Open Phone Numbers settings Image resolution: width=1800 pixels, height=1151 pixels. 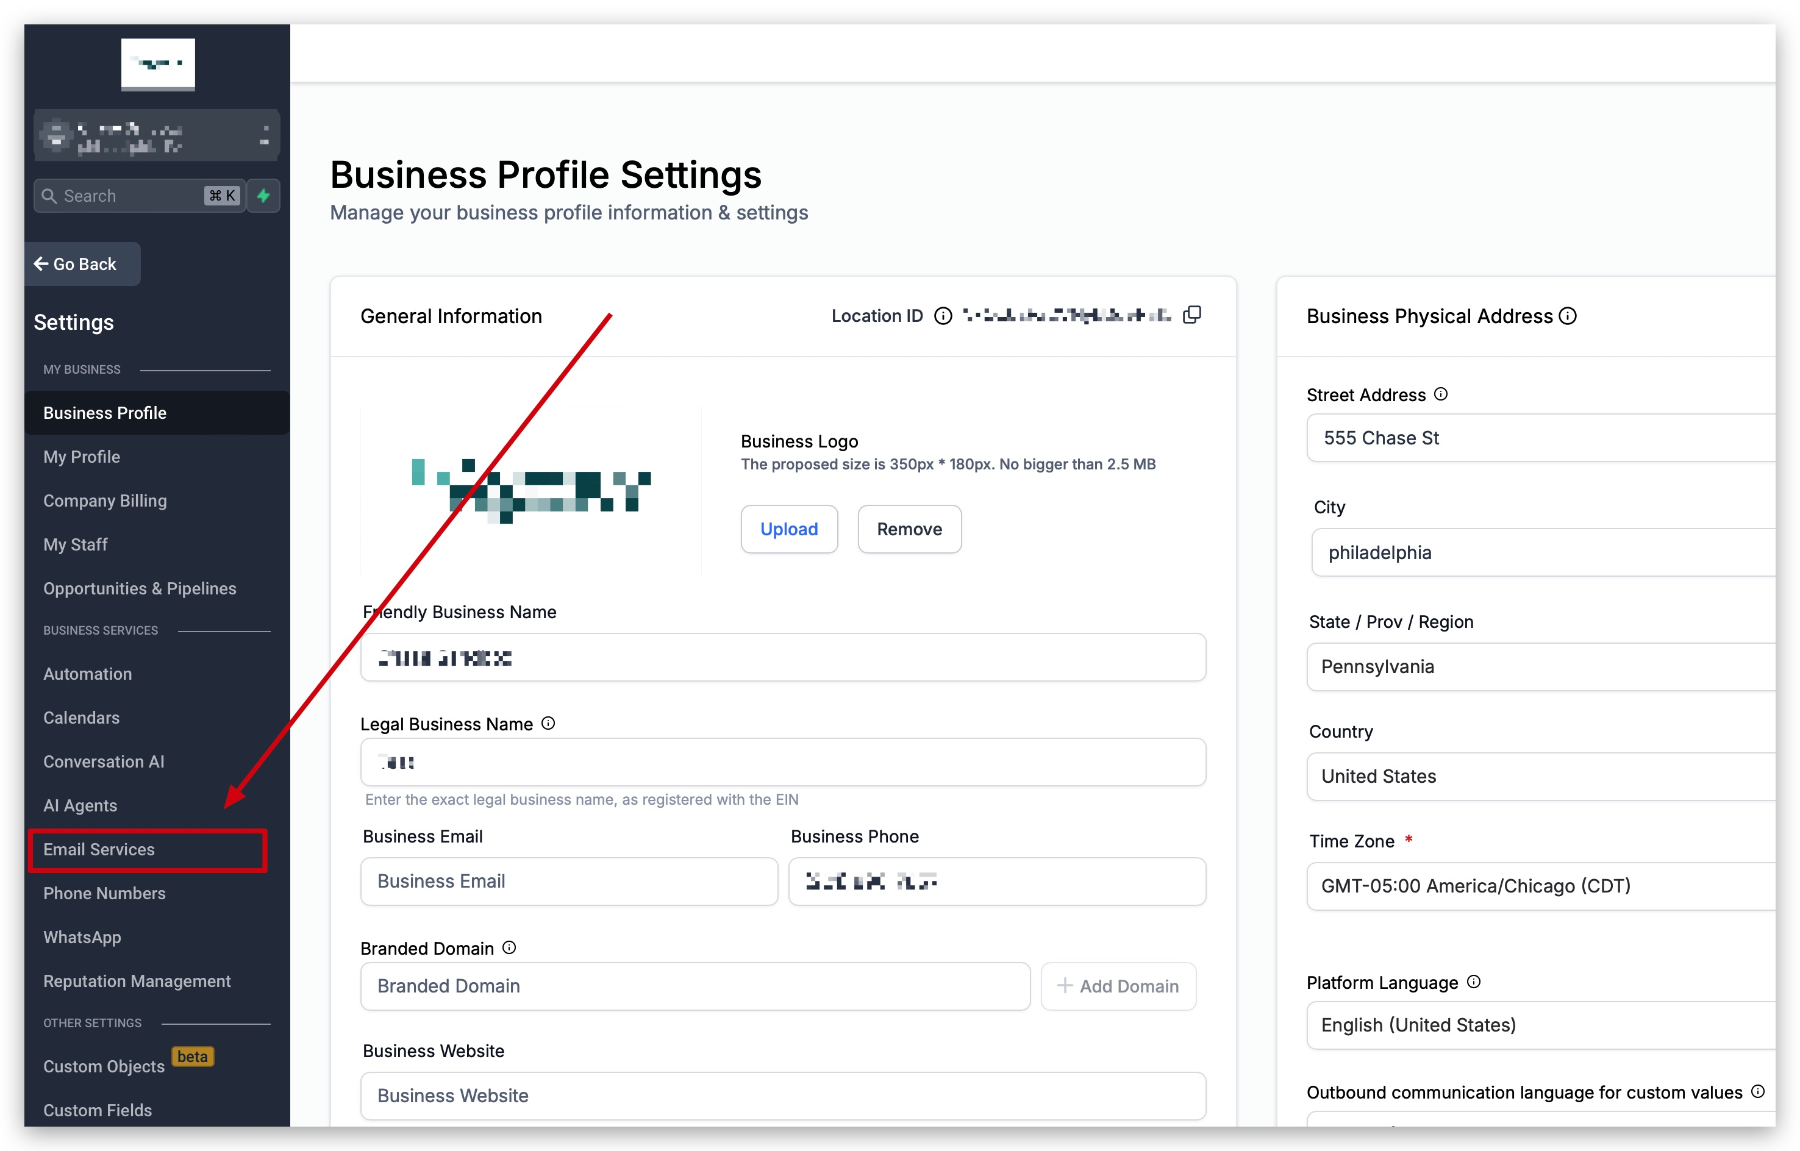[x=105, y=893]
